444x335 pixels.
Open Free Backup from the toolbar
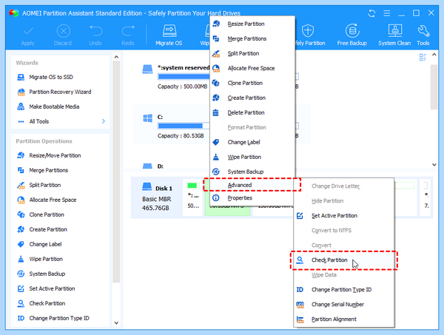[x=352, y=35]
